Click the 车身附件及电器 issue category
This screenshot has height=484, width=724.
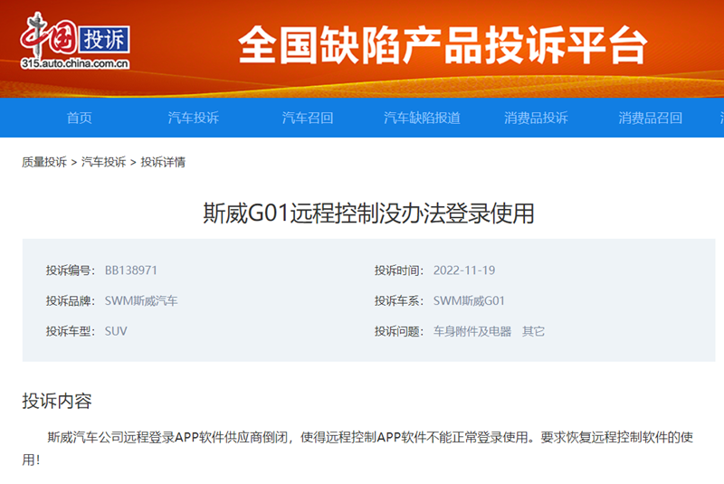tap(472, 331)
